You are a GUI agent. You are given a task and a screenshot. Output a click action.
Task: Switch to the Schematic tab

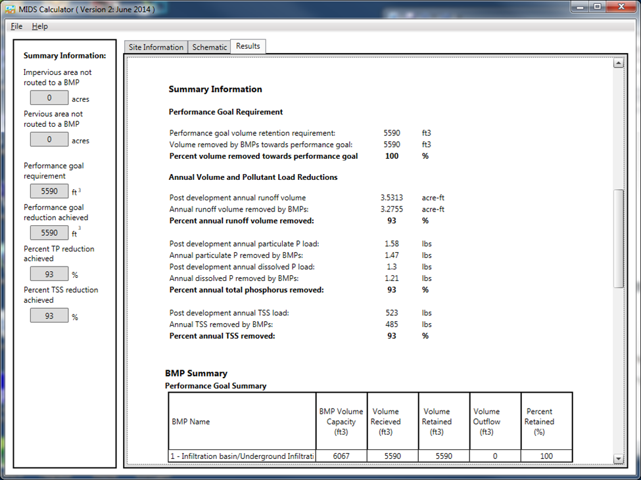(209, 47)
